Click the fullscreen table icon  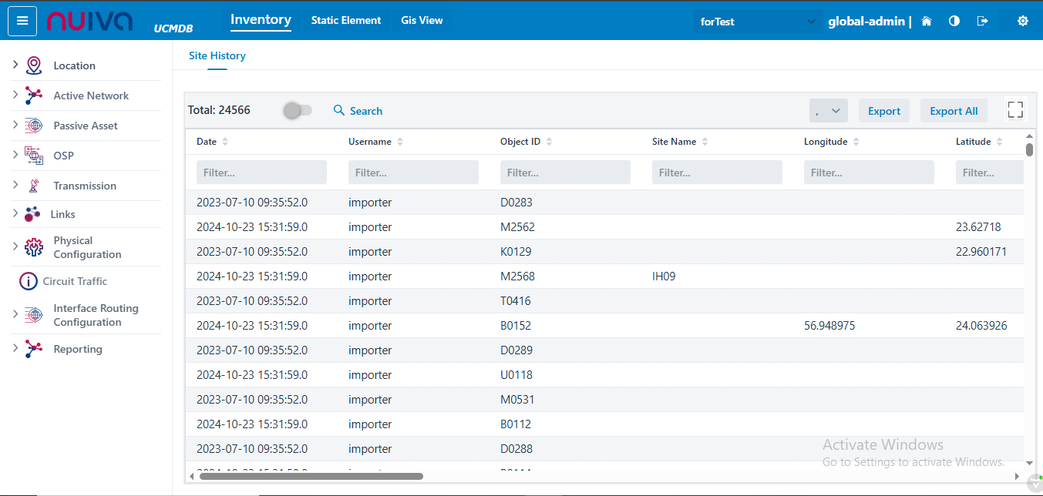click(1015, 110)
